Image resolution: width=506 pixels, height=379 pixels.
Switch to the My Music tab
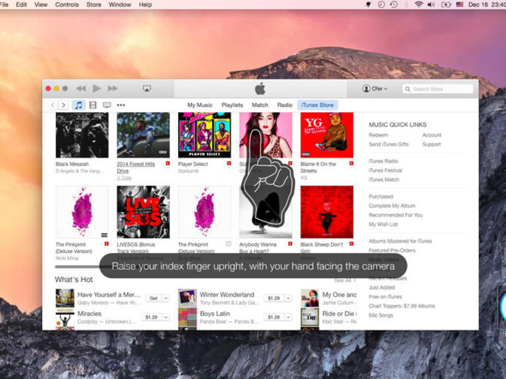tap(200, 105)
